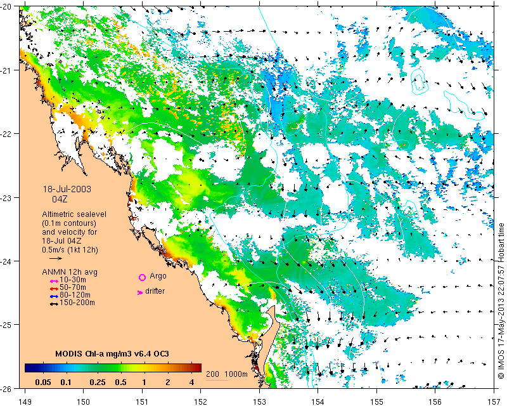Click the longitude axis label '155'
Image resolution: width=507 pixels, height=406 pixels.
pyautogui.click(x=376, y=402)
